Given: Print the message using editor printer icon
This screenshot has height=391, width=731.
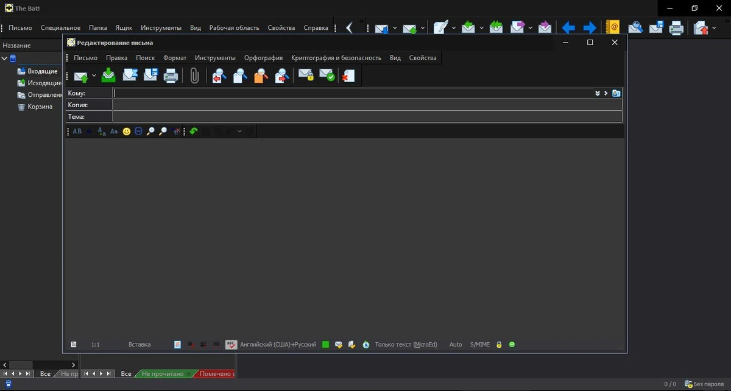Looking at the screenshot, I should pyautogui.click(x=171, y=76).
